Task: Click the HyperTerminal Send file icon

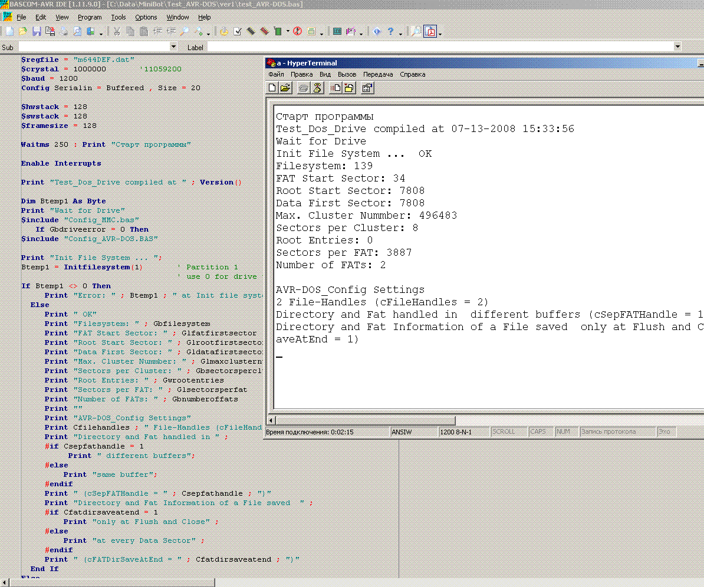Action: tap(335, 88)
